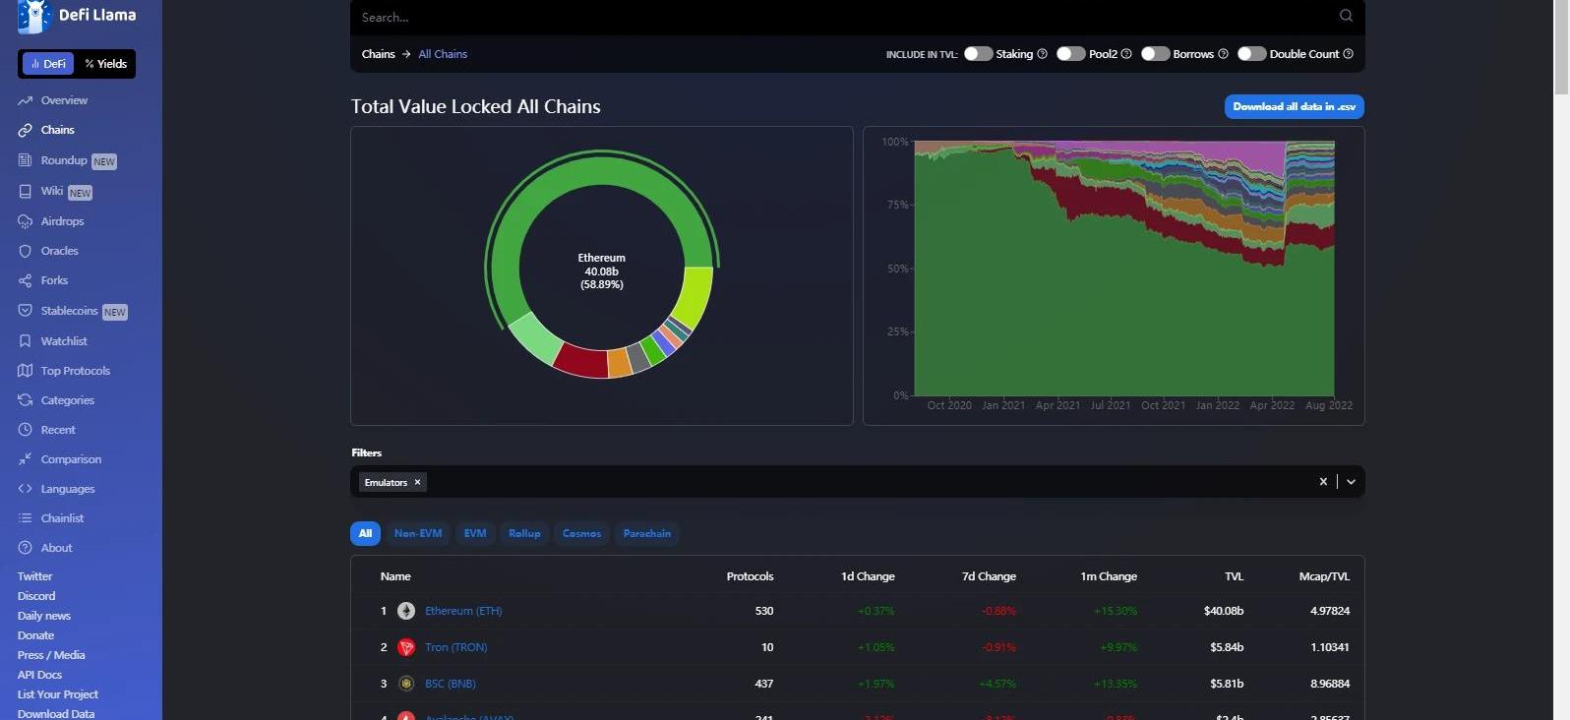Download all data in .csv
Screen dimensions: 1570x720
click(x=1294, y=106)
